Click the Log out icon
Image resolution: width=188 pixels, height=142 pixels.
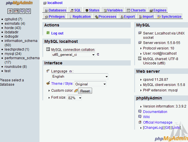(x=48, y=33)
